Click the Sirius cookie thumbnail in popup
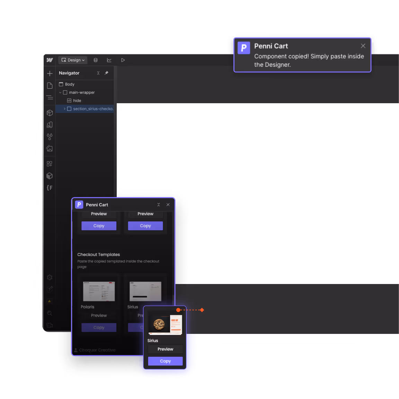Image resolution: width=399 pixels, height=399 pixels. [165, 325]
